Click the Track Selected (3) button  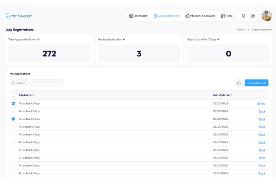pos(257,83)
